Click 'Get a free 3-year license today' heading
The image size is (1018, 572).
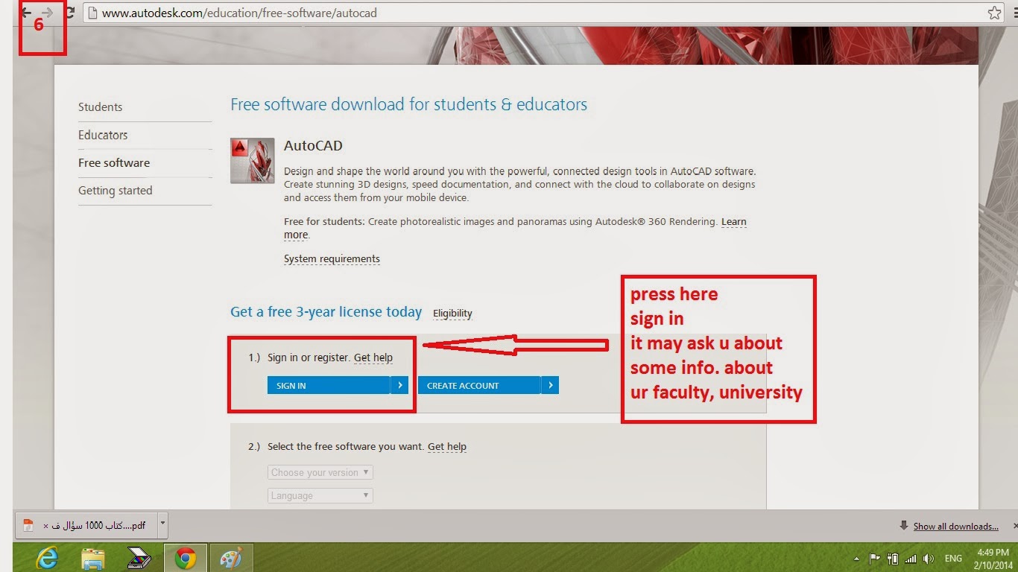click(x=326, y=312)
